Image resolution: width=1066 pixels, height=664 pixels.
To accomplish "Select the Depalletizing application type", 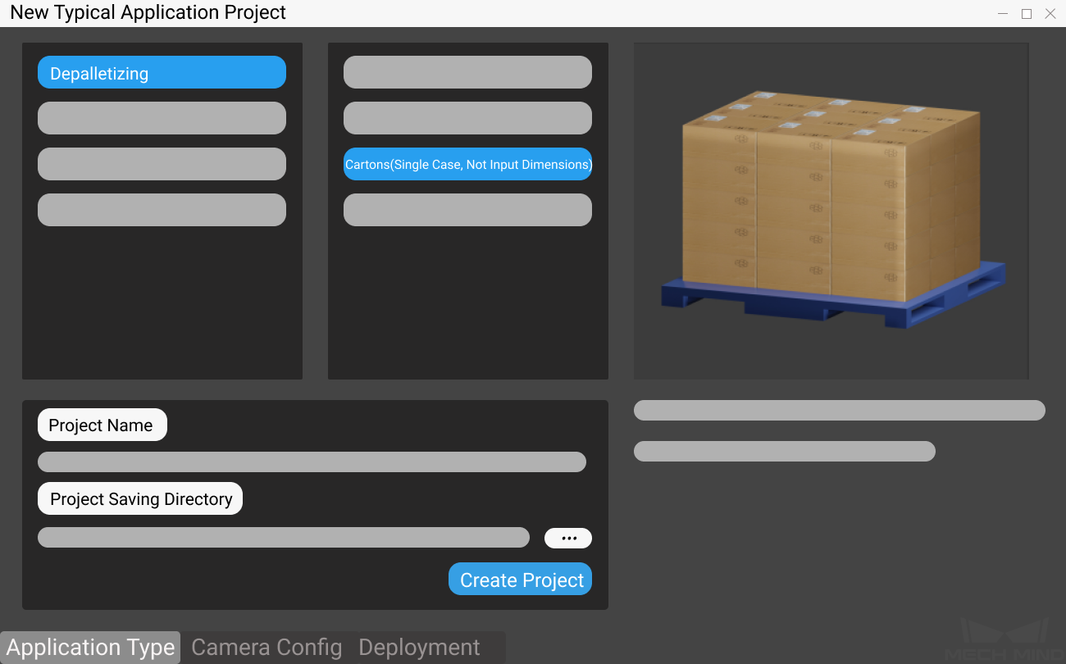I will point(161,72).
